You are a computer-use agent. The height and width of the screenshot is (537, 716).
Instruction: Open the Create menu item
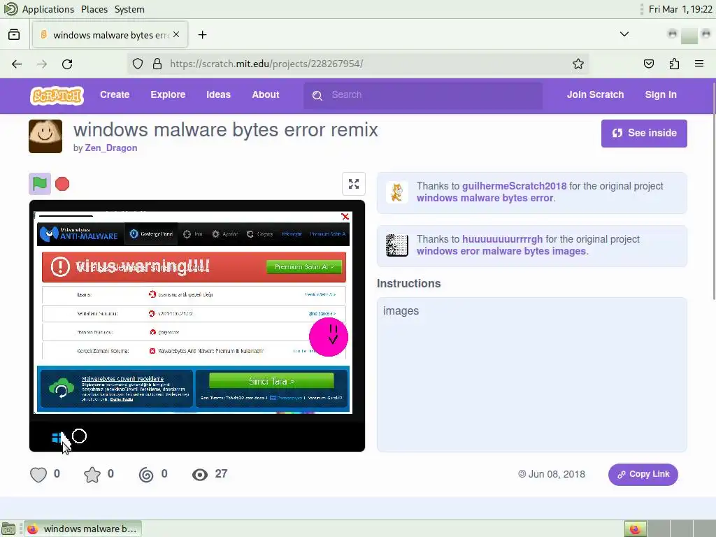point(115,94)
